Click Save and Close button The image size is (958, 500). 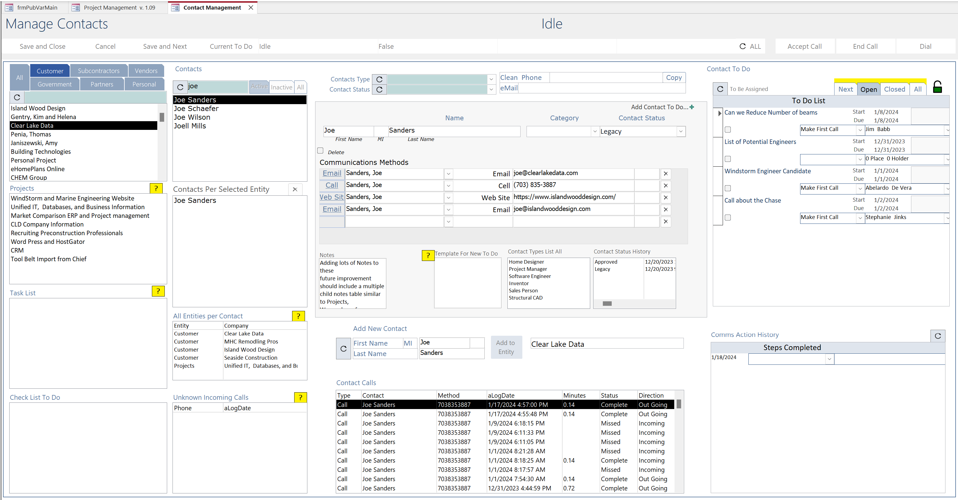click(x=42, y=47)
